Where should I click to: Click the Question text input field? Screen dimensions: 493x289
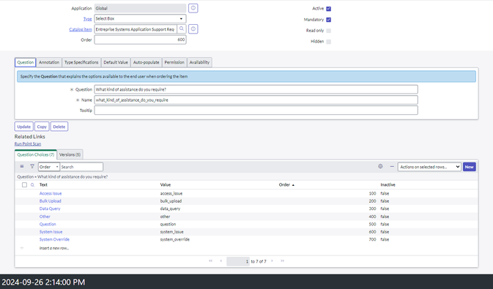click(256, 89)
